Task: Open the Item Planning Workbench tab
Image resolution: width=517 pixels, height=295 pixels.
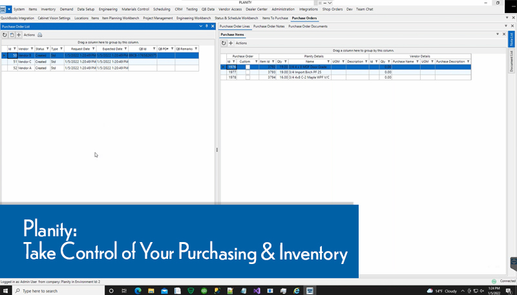Action: (x=120, y=18)
